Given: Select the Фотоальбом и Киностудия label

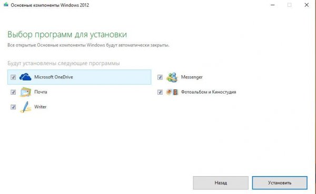Looking at the screenshot, I should click(209, 92).
